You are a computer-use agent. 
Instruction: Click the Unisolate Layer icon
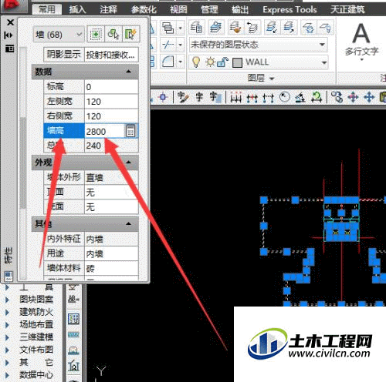point(289,27)
